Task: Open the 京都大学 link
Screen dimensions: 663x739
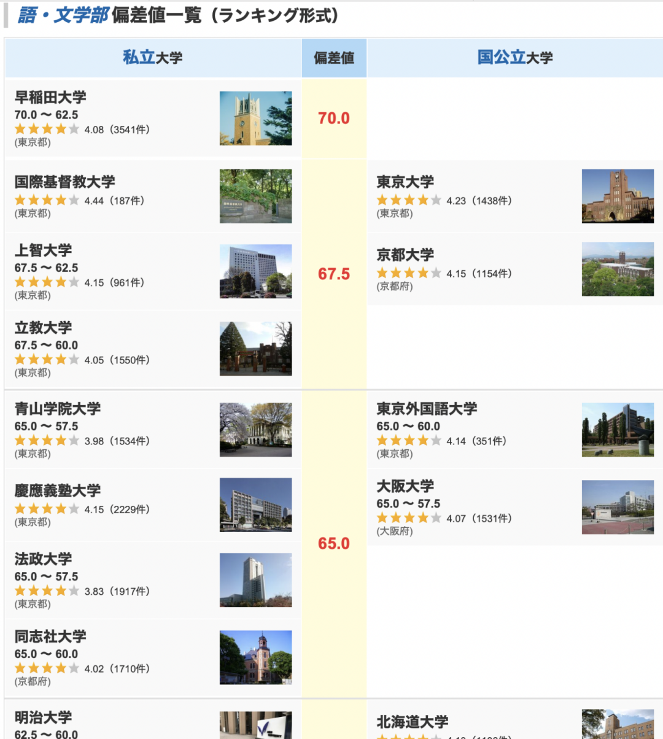Action: [x=405, y=255]
